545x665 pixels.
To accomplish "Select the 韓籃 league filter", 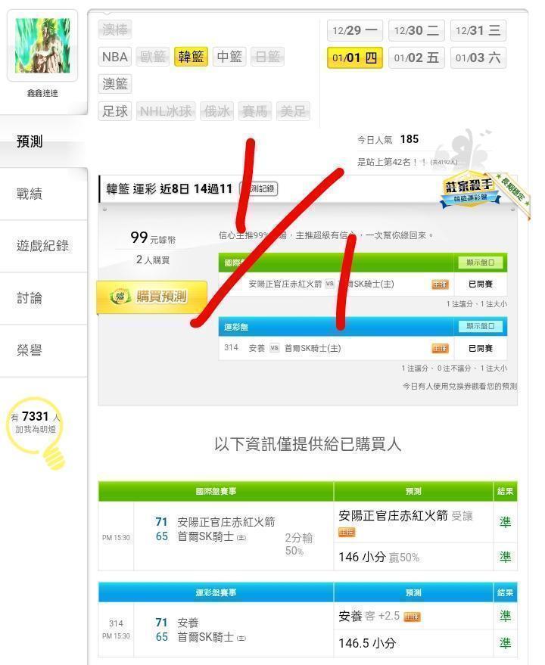I will 191,57.
